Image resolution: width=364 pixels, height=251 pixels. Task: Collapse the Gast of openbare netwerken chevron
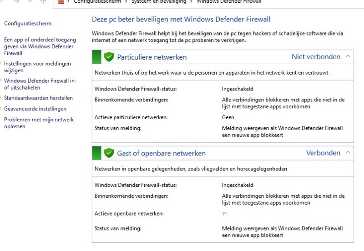click(x=348, y=153)
